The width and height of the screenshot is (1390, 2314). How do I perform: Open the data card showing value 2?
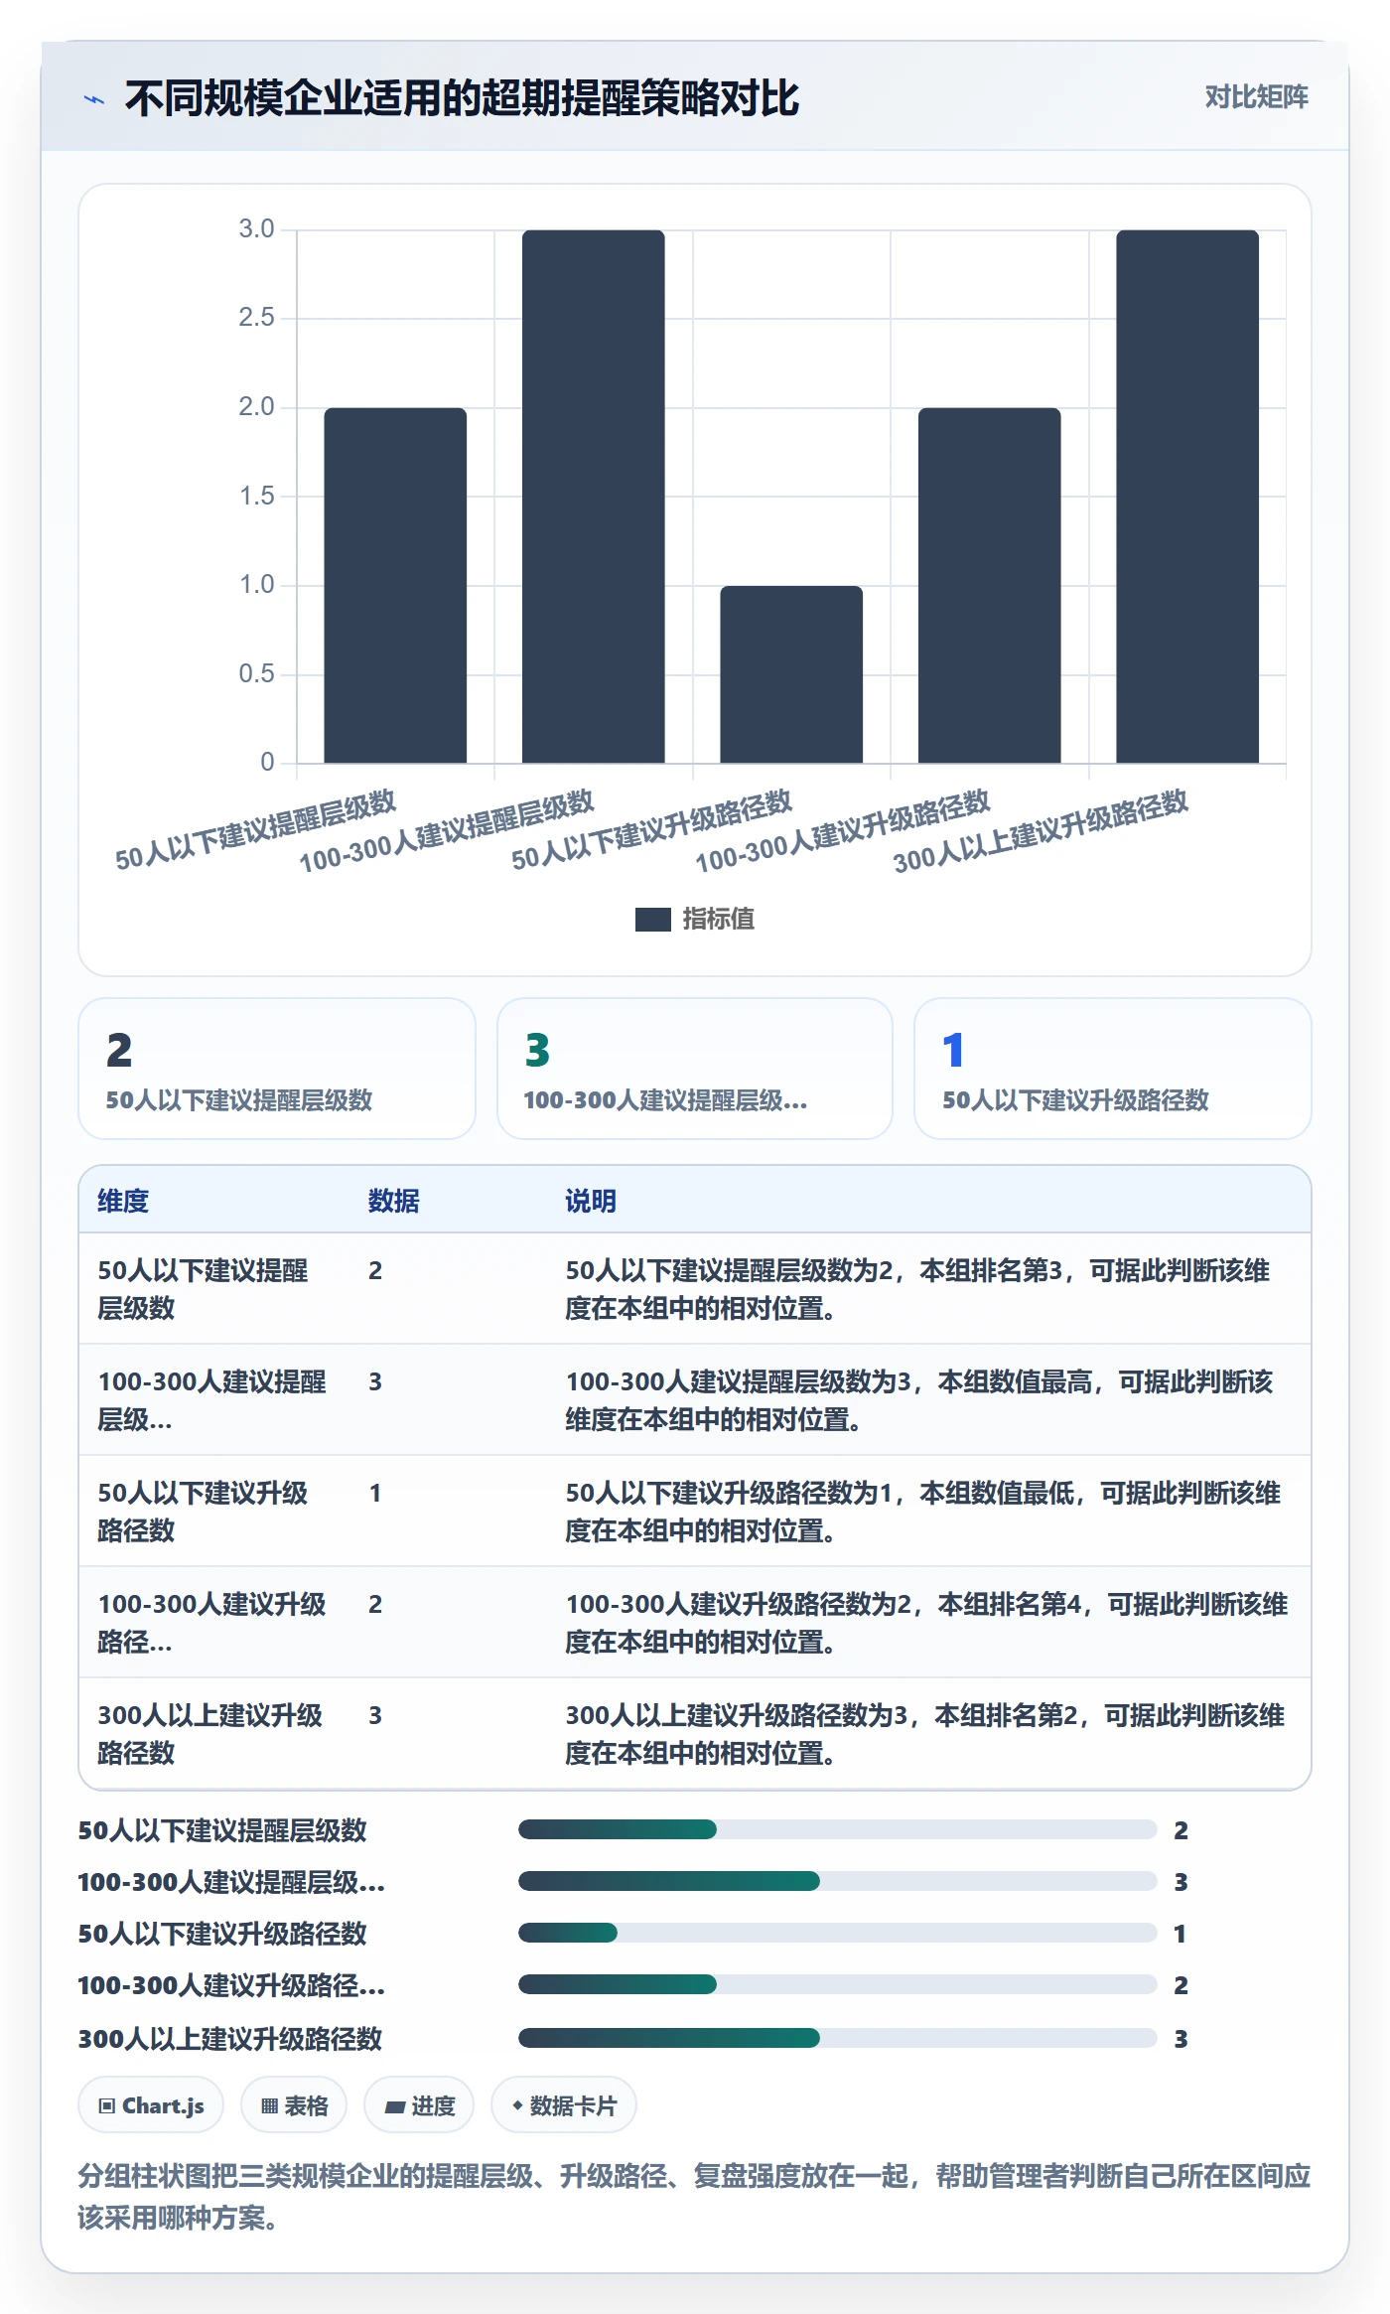[x=277, y=1069]
